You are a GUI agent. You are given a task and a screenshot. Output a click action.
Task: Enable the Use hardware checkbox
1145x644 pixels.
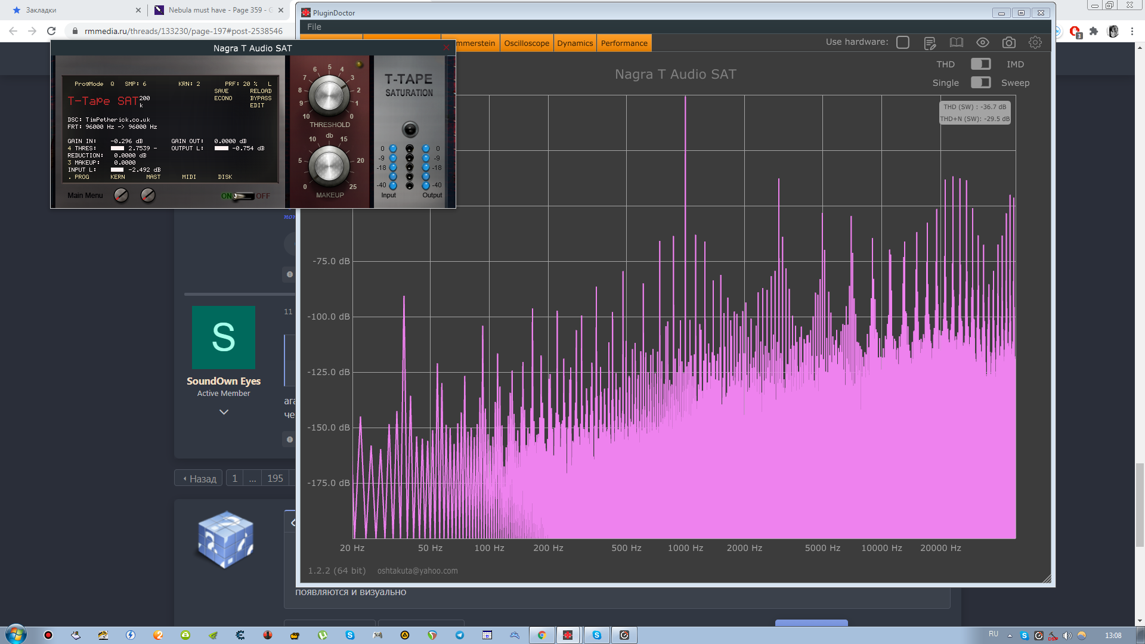coord(903,42)
